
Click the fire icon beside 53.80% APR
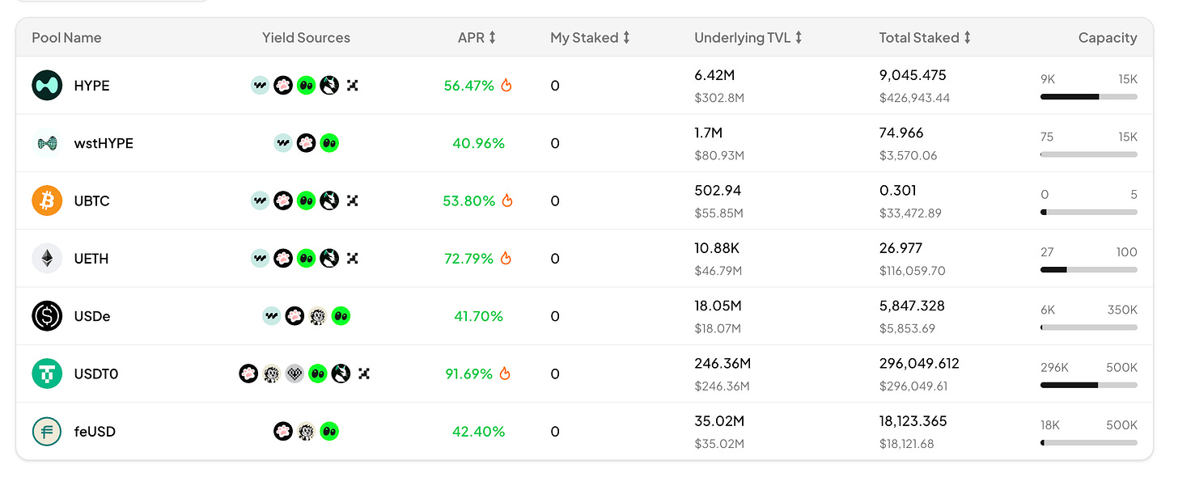point(506,201)
